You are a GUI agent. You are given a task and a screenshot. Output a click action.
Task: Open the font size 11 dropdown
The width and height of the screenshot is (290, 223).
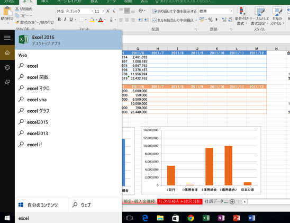(x=103, y=11)
